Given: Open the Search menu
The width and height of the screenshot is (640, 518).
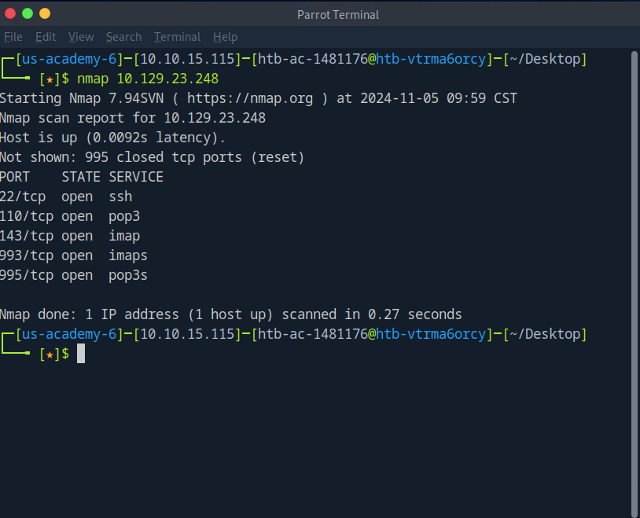Looking at the screenshot, I should pyautogui.click(x=123, y=37).
